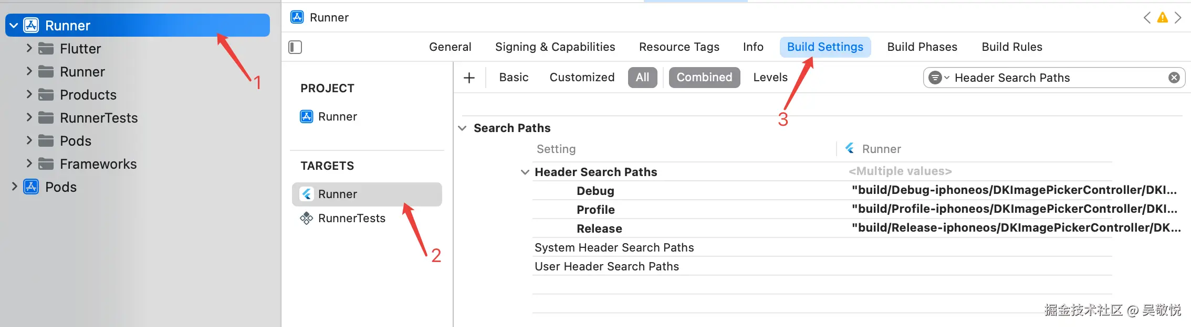This screenshot has width=1191, height=327.
Task: Collapse the Search Paths section
Action: [x=463, y=128]
